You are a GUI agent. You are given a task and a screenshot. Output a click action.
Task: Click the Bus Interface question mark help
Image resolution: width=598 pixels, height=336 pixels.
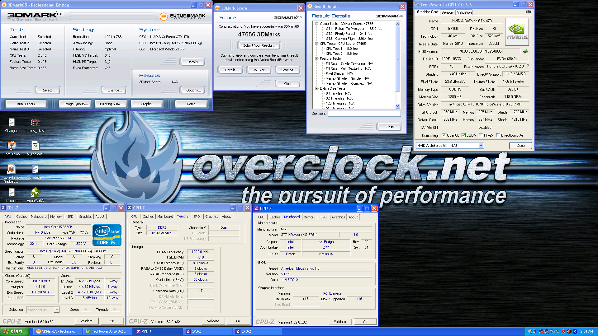(x=528, y=66)
